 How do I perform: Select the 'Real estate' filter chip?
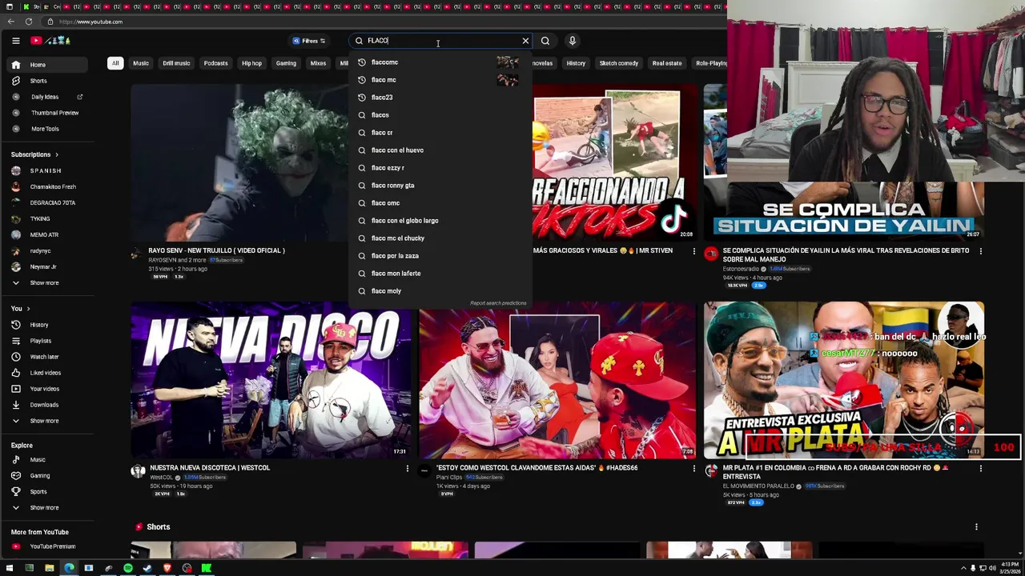[667, 63]
